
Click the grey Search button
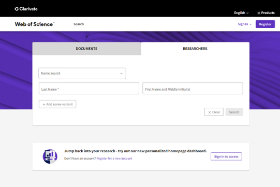[x=234, y=112]
